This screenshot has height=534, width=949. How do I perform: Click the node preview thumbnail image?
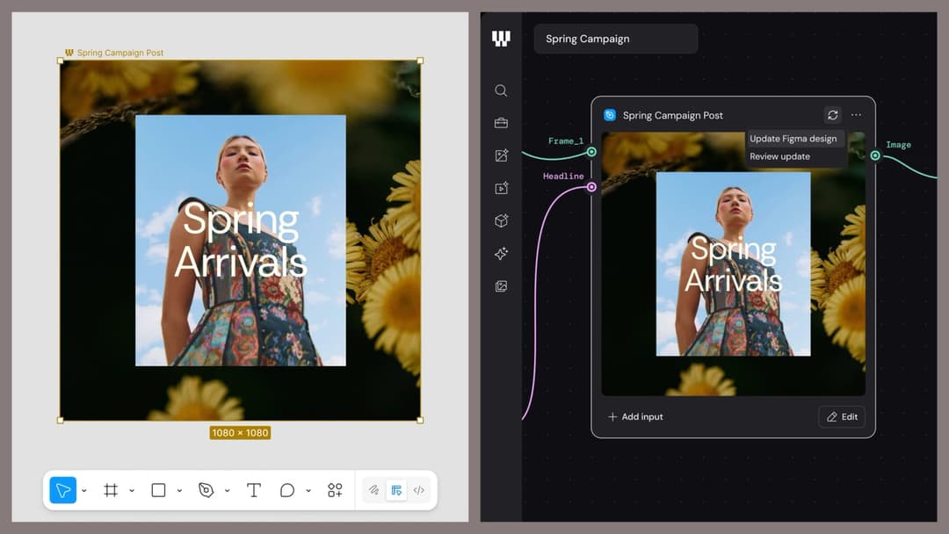[x=733, y=263]
